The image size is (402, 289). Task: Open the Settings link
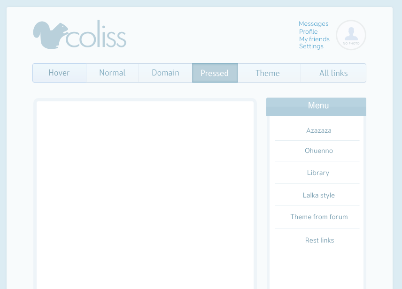(311, 46)
